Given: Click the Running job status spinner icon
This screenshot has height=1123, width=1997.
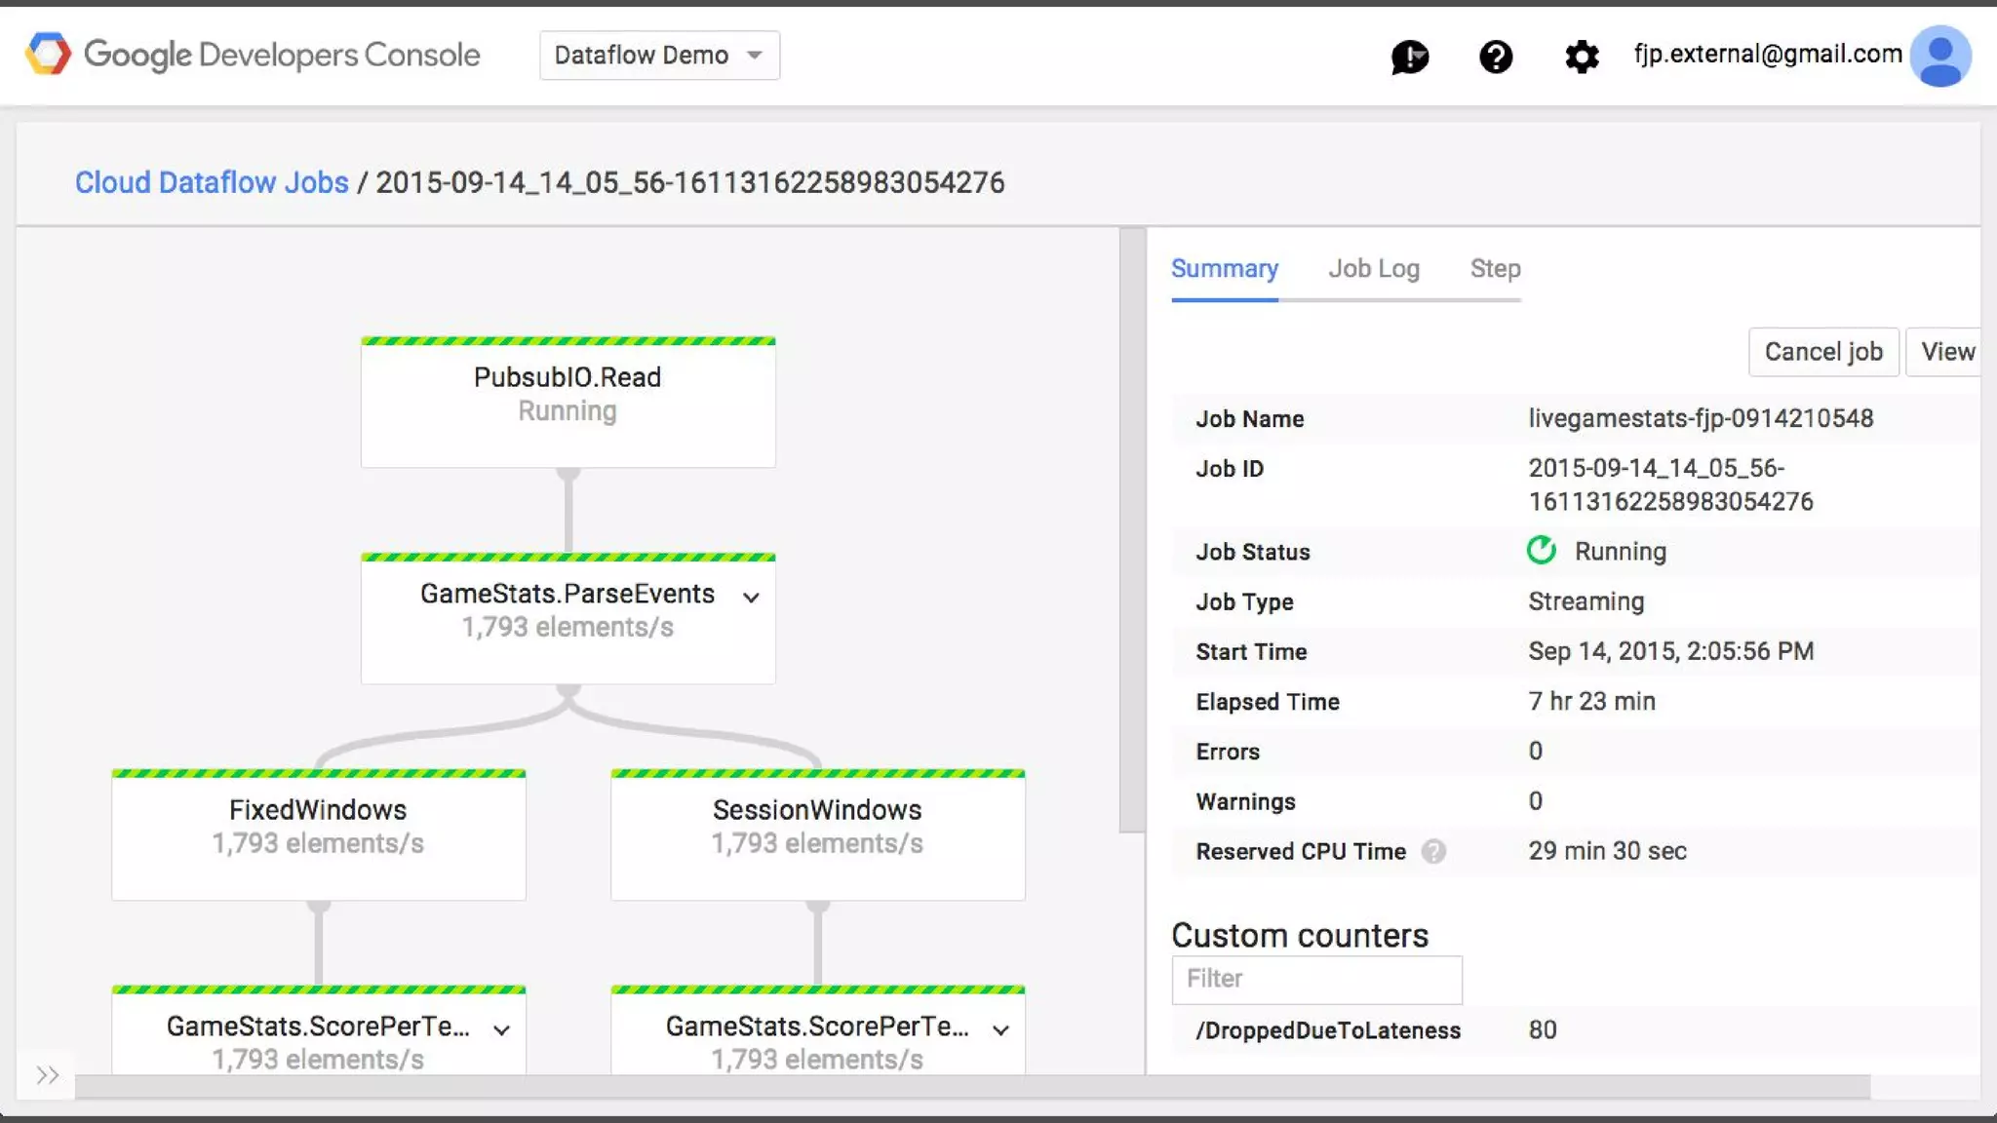Looking at the screenshot, I should 1541,551.
